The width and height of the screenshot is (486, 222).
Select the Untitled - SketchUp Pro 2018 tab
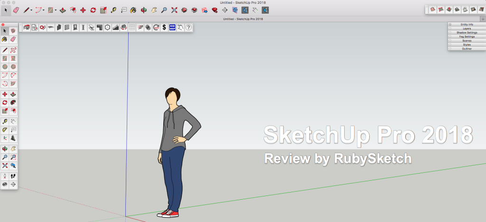point(243,19)
